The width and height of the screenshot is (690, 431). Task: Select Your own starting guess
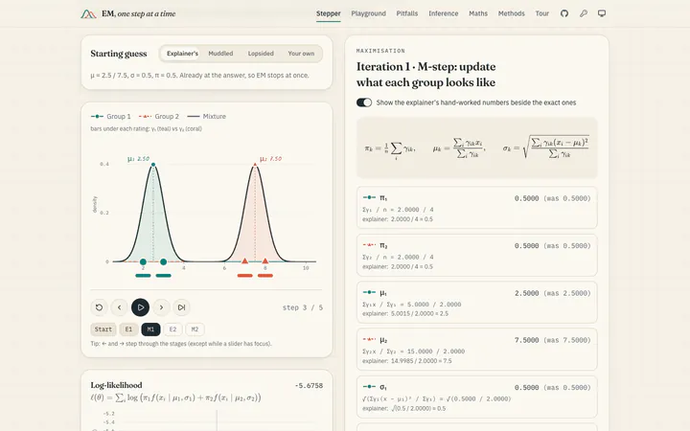[x=301, y=54]
